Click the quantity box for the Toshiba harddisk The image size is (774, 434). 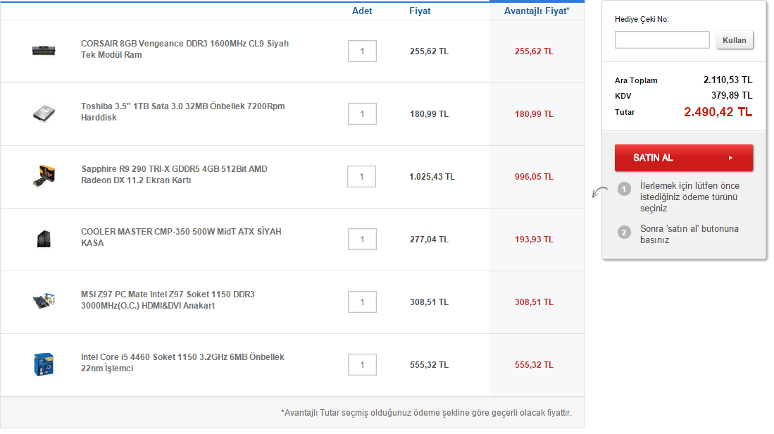362,114
